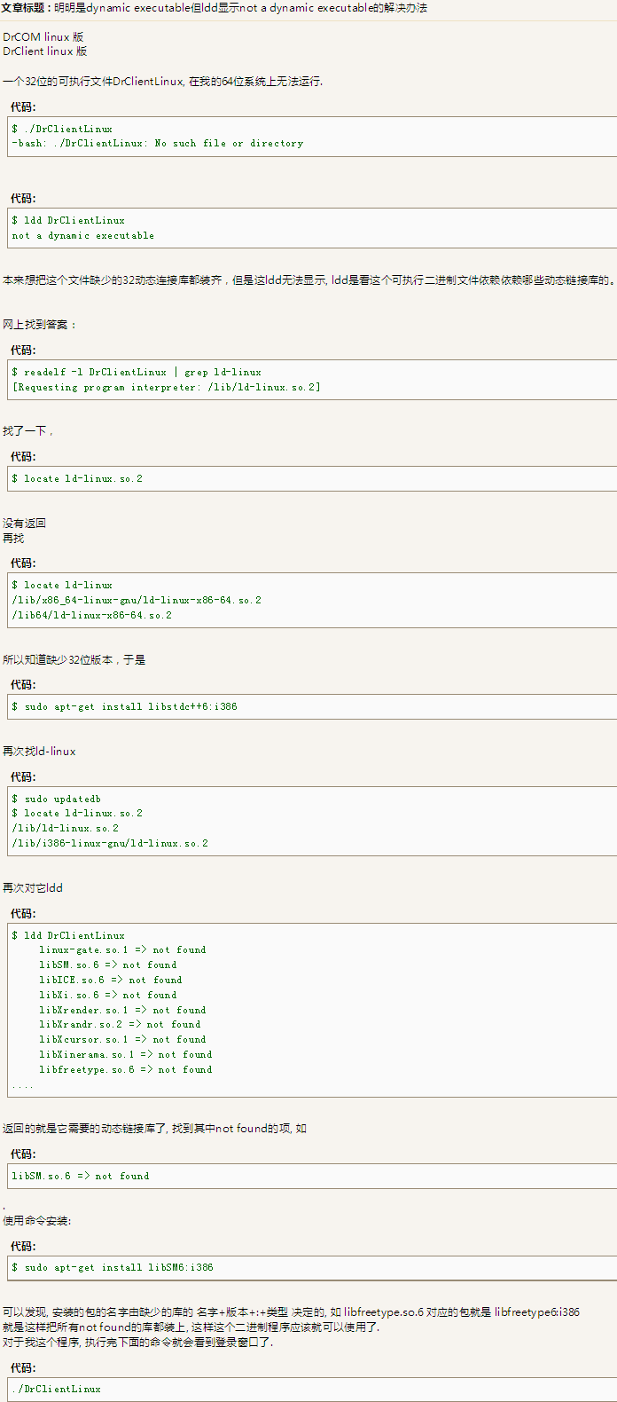Click the '$ ./DrClientLinux' command in the first code box
Viewport: 617px width, 1402px height.
pyautogui.click(x=62, y=129)
